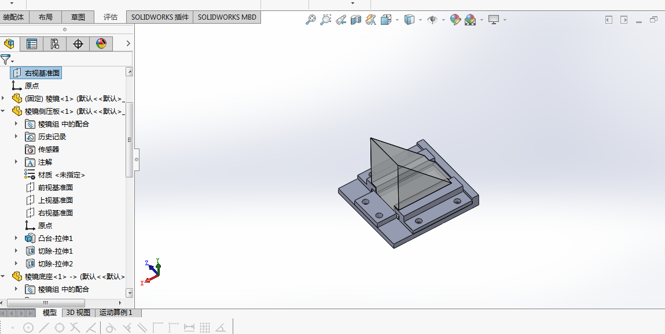Switch to the 3D 视图 bottom tab
This screenshot has width=665, height=334.
pyautogui.click(x=79, y=313)
